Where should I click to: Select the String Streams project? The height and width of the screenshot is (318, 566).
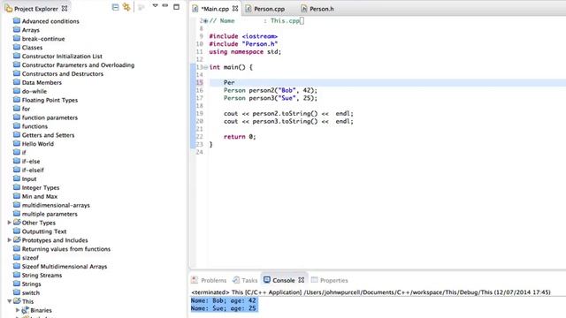[x=42, y=275]
